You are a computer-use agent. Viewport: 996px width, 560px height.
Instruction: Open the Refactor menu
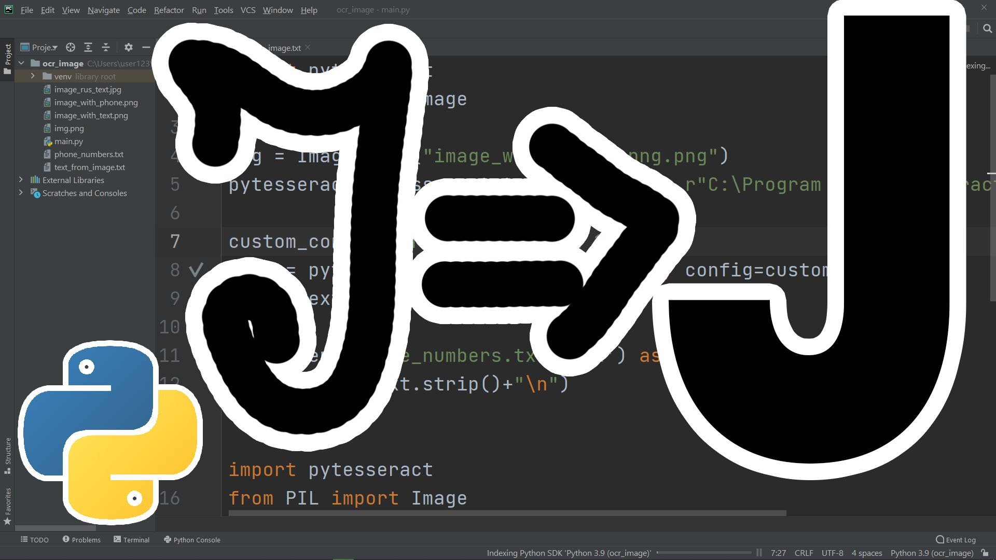tap(169, 10)
